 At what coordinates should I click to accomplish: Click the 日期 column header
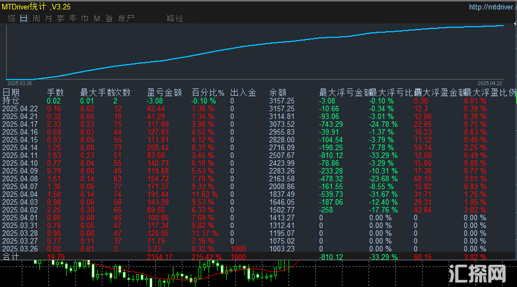click(11, 93)
